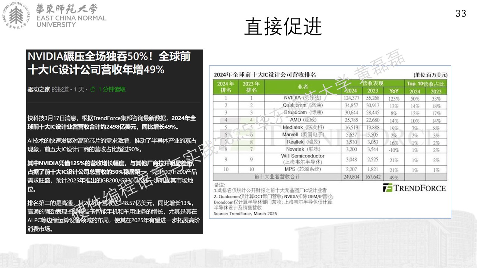
Task: Click Source: TrendForce, March 2025 line
Action: click(246, 214)
